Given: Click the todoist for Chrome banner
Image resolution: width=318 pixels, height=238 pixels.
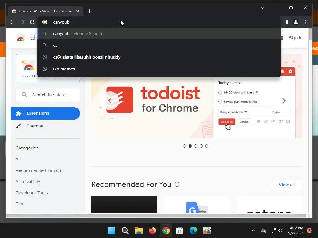Looking at the screenshot, I should coord(197,107).
